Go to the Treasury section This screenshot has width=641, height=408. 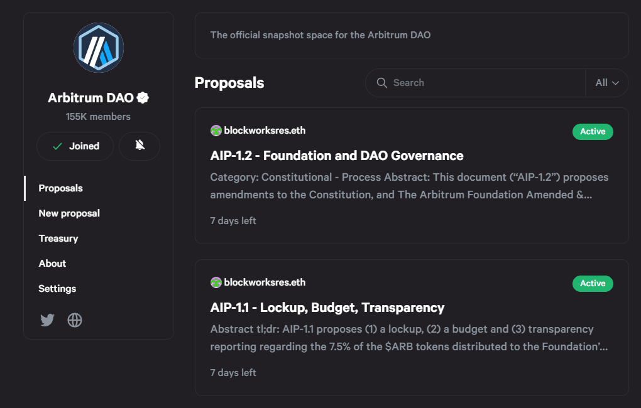[x=58, y=239]
